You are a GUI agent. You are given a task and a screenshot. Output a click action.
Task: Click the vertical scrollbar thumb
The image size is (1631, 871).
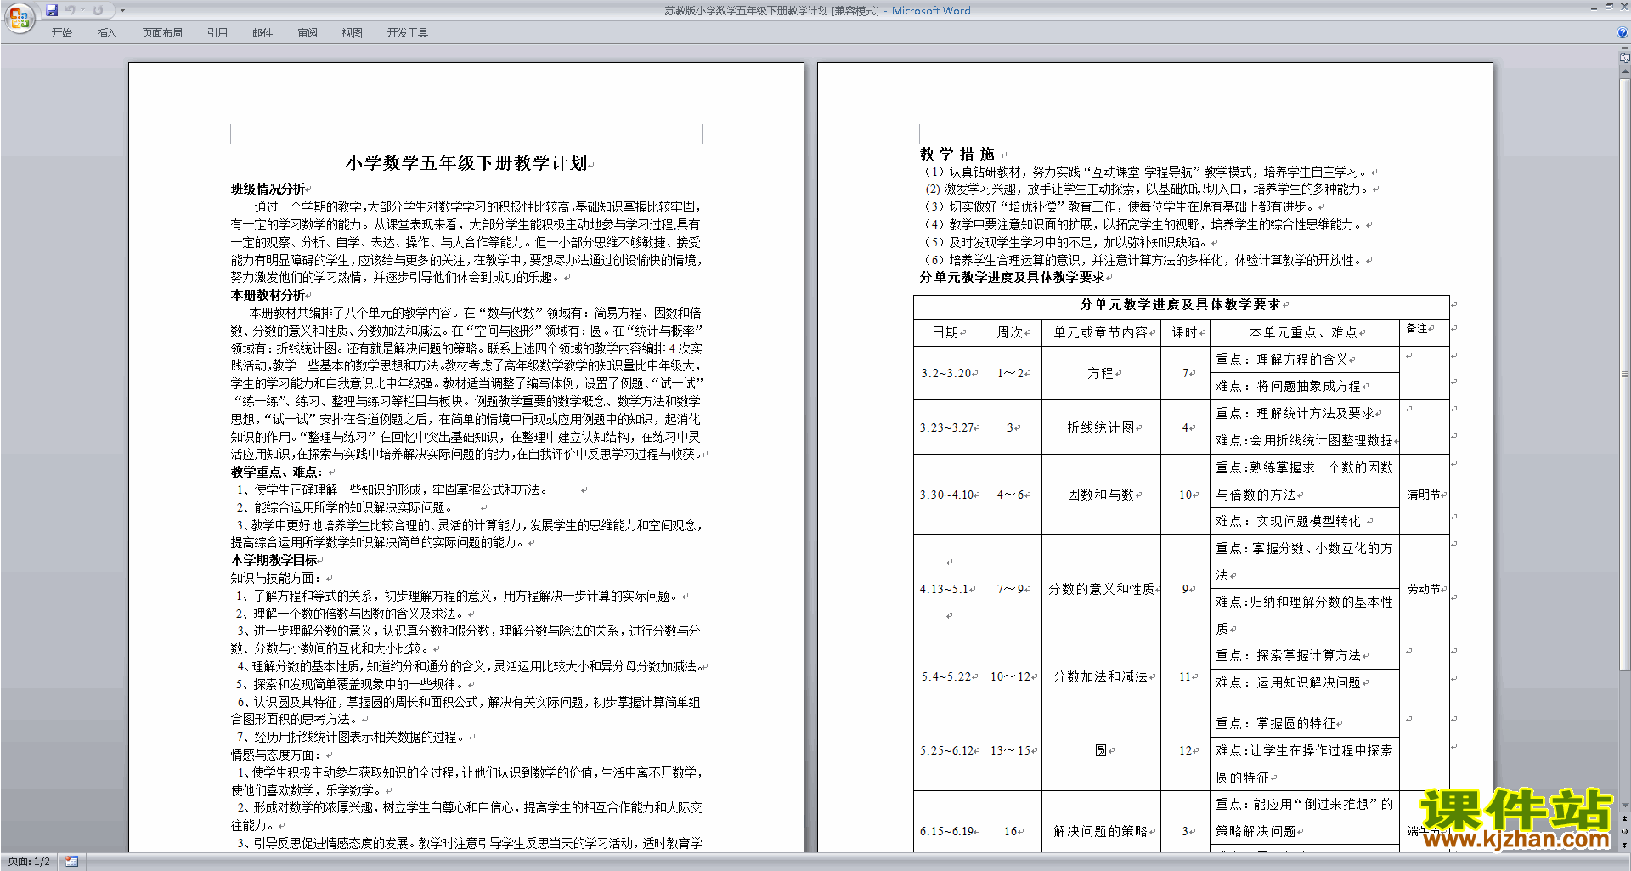point(1625,374)
